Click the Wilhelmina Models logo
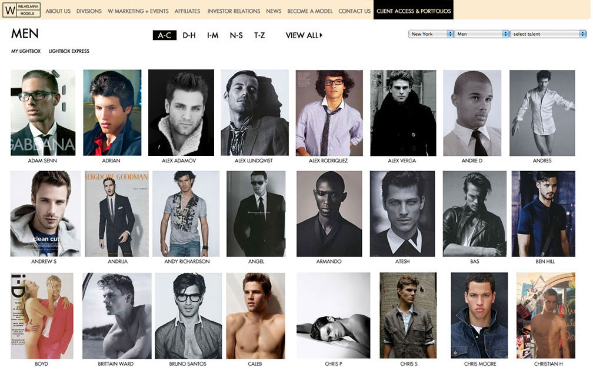This screenshot has width=593, height=390. pyautogui.click(x=22, y=10)
